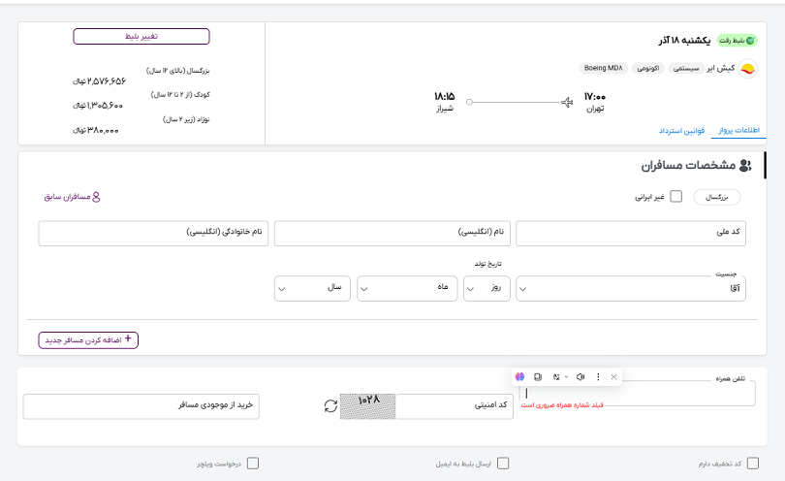The image size is (785, 481).
Task: Open the ماه birth month dropdown
Action: [407, 289]
